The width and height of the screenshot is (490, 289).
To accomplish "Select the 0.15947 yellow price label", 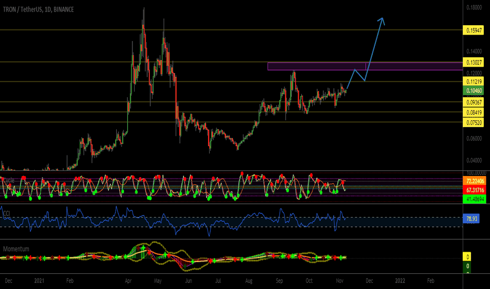I will [x=473, y=30].
